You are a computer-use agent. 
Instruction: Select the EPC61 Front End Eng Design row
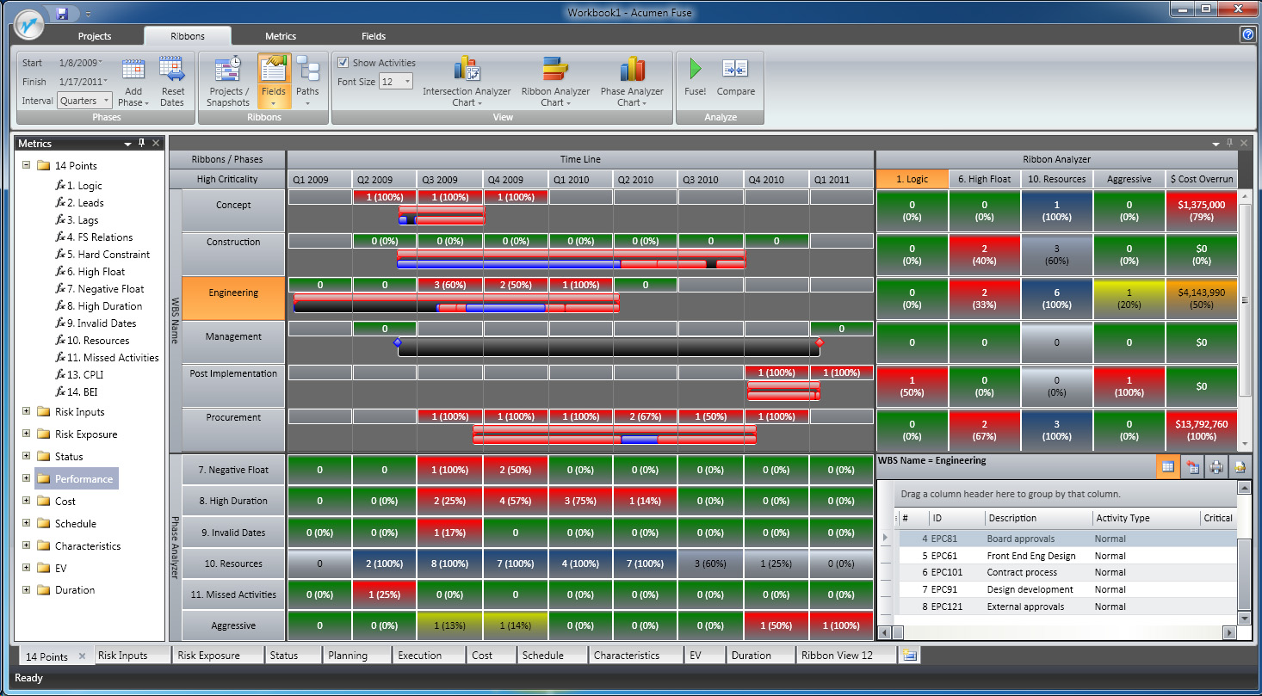coord(1067,556)
